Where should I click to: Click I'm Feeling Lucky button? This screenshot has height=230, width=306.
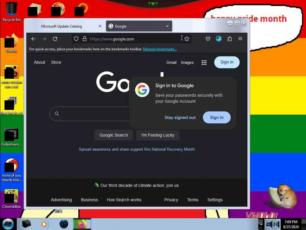(x=158, y=135)
